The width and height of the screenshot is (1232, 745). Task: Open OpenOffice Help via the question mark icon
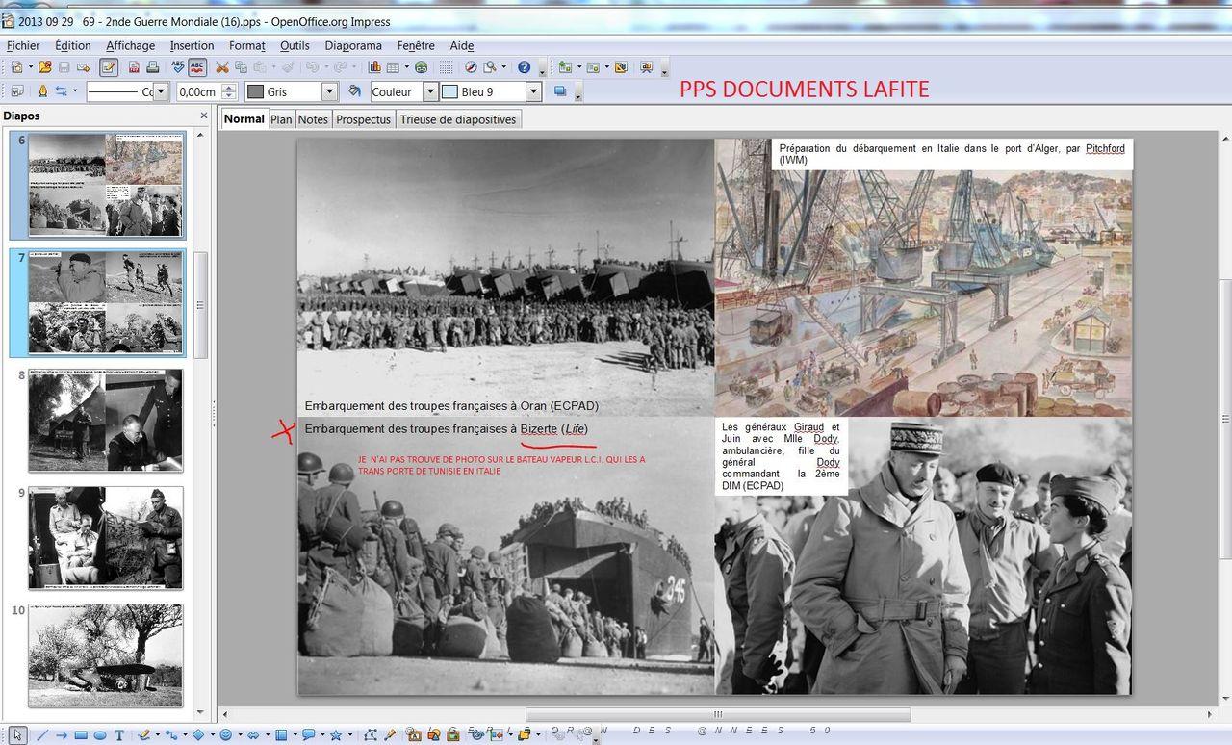coord(525,67)
